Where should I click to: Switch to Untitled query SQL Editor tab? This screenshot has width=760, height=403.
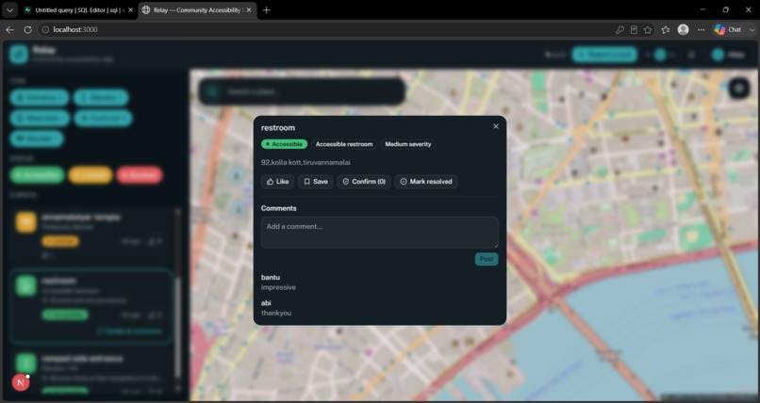click(77, 9)
